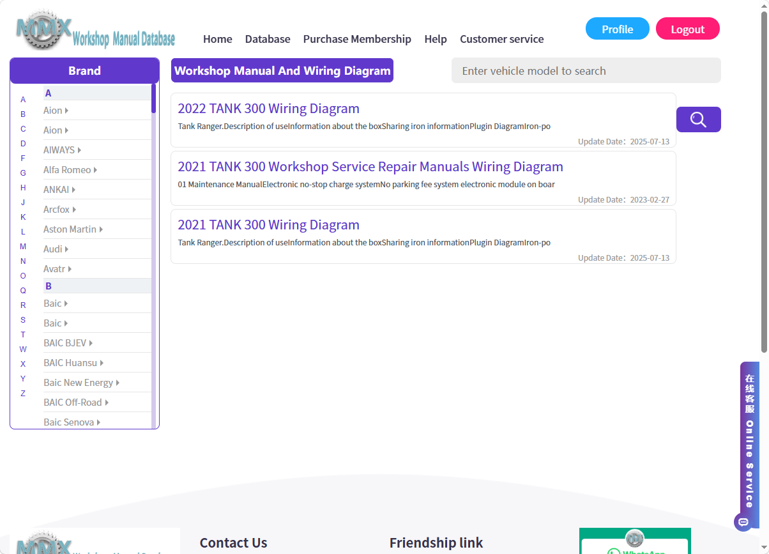Jump to letter H in brand index

point(23,188)
